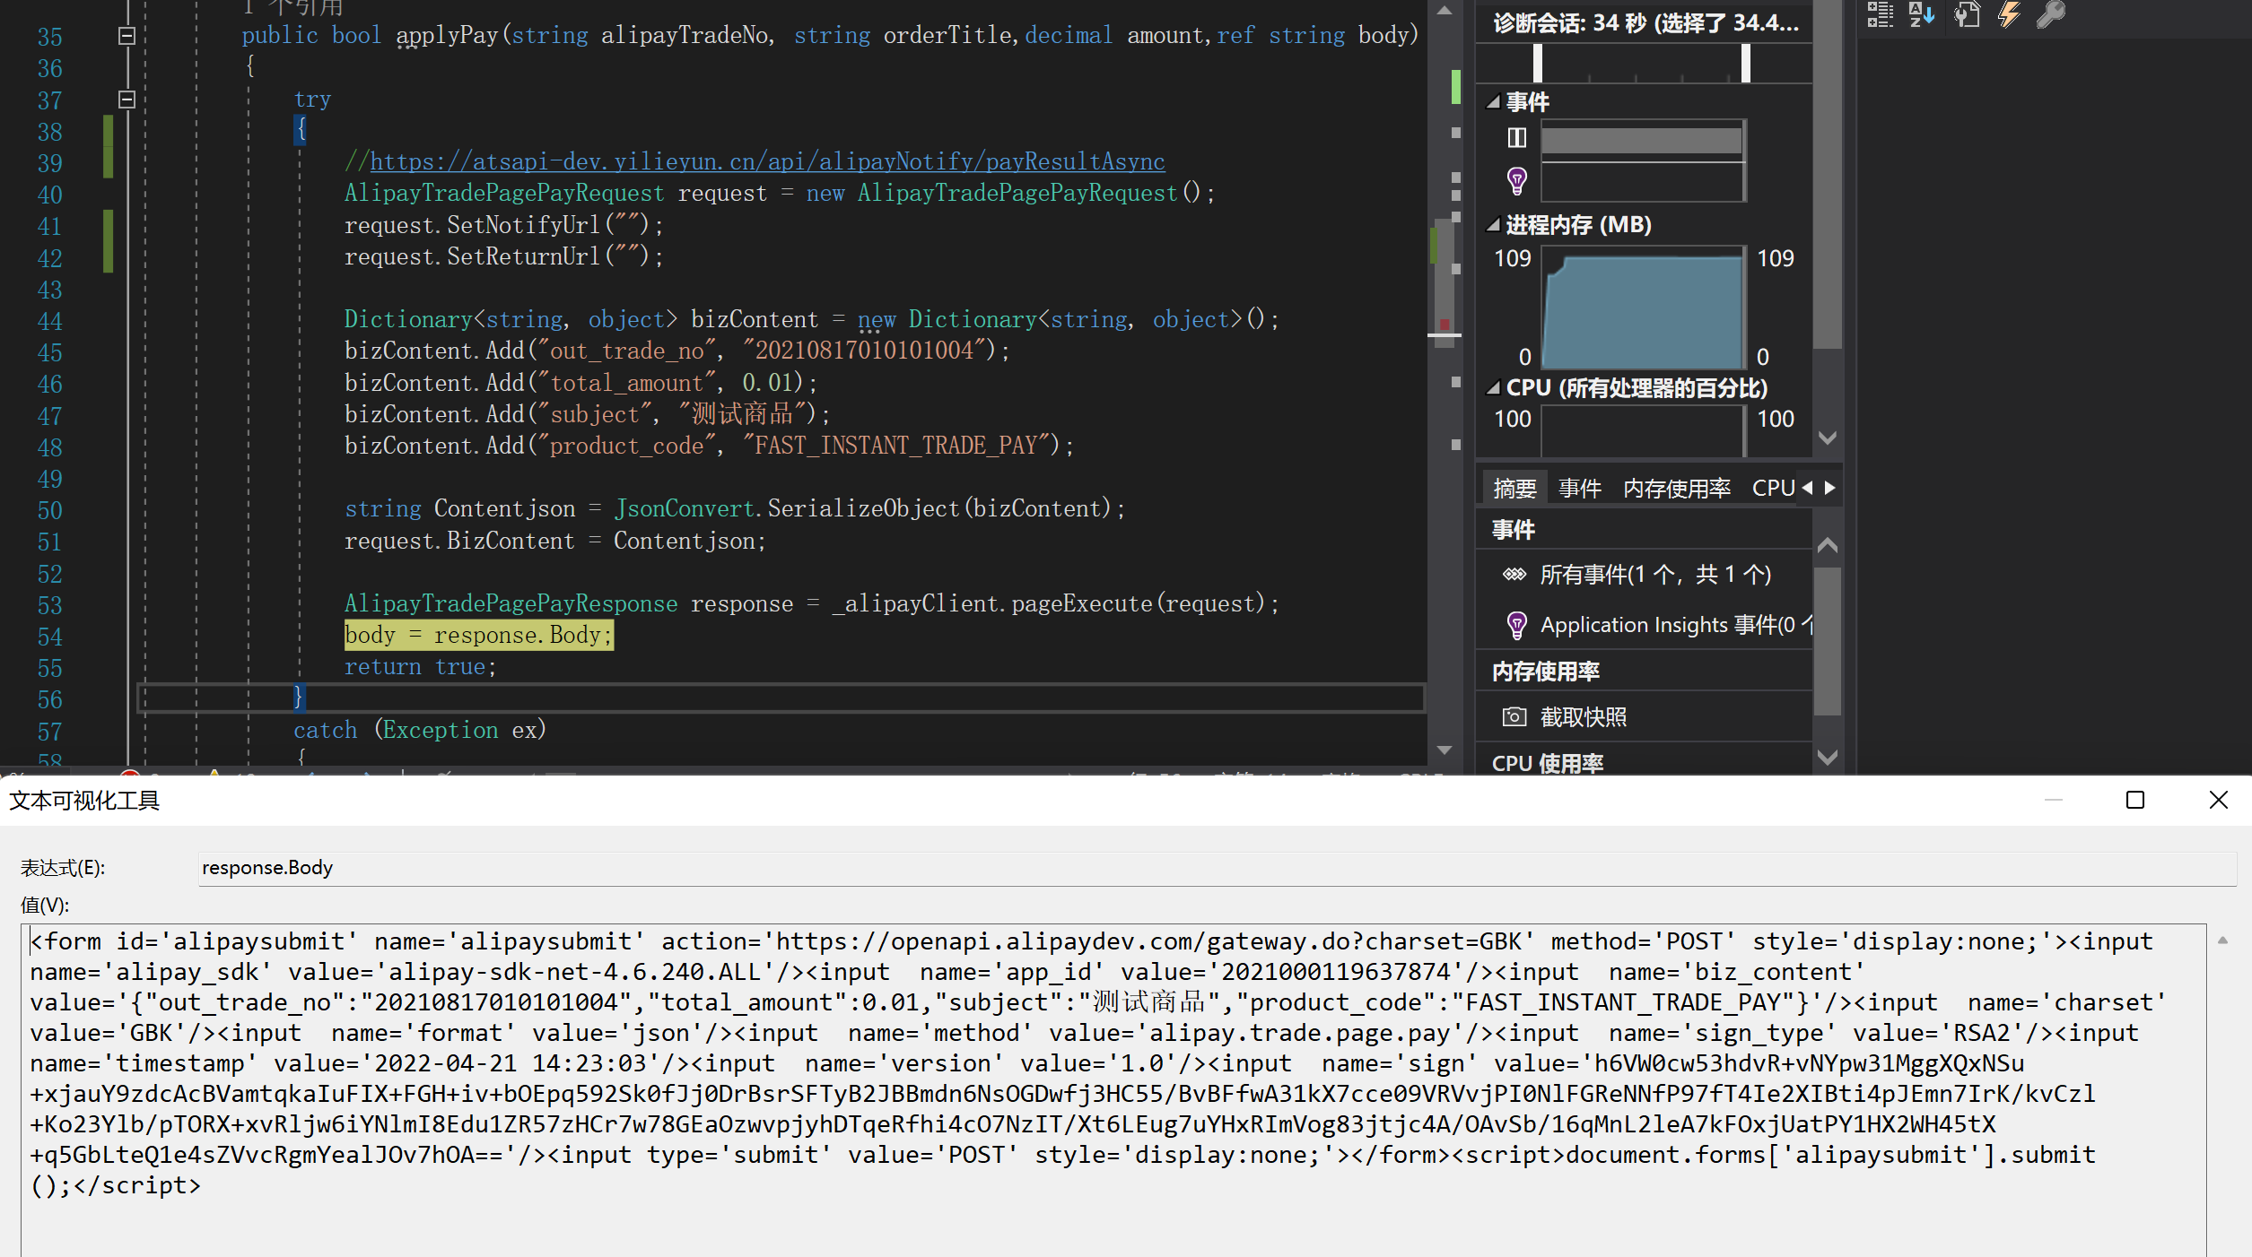The width and height of the screenshot is (2252, 1257).
Task: Maximize the 文本可视化工具 window
Action: pos(2135,799)
